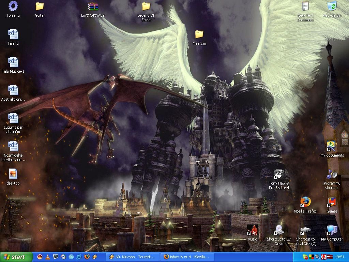
Task: Select the Talsi Muzice-1 Word document
Action: point(13,65)
